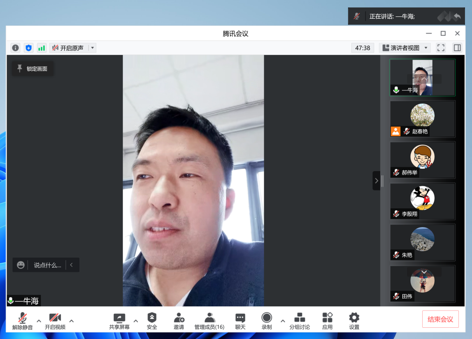Open recording options arrow beside 录制
The height and width of the screenshot is (339, 472).
(283, 321)
